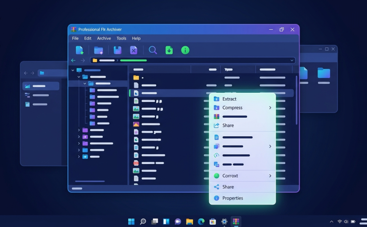This screenshot has width=367, height=227.
Task: Click the volume icon in system tray
Action: [346, 222]
